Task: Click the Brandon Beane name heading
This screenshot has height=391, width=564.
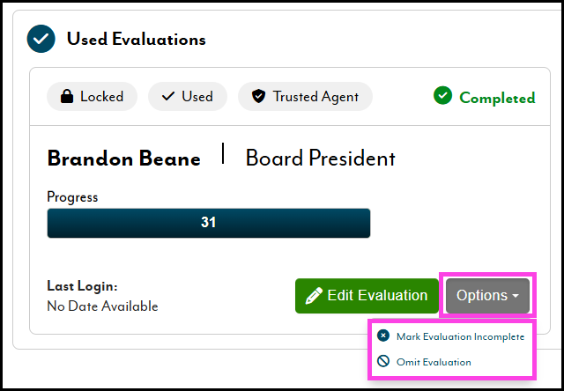Action: [123, 159]
